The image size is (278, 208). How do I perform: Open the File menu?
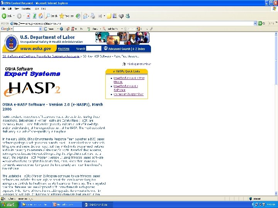(3, 8)
